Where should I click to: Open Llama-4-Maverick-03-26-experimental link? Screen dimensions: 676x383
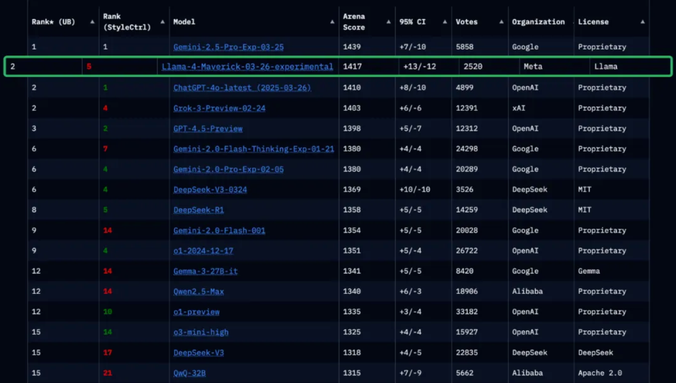tap(247, 66)
